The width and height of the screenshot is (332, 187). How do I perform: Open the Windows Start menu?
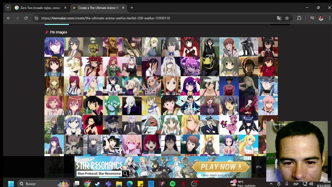(11, 184)
